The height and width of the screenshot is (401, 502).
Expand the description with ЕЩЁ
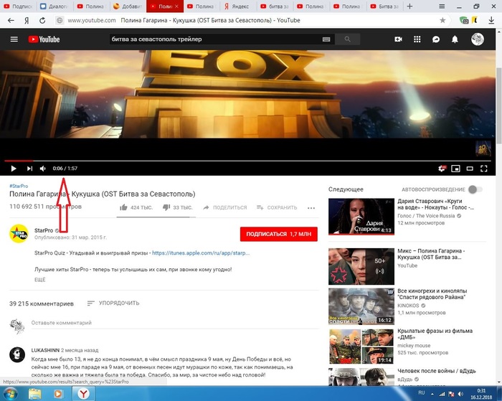39,279
